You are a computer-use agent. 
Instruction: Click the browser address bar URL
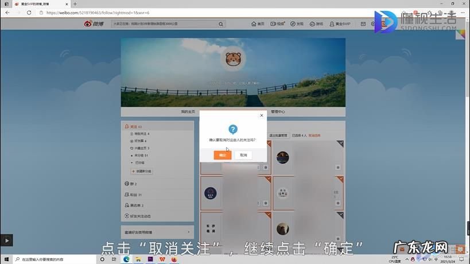tap(98, 13)
